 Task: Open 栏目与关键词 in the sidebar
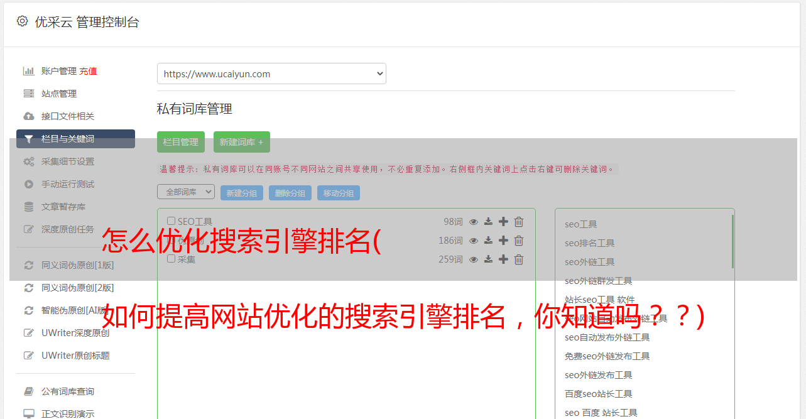coord(75,139)
